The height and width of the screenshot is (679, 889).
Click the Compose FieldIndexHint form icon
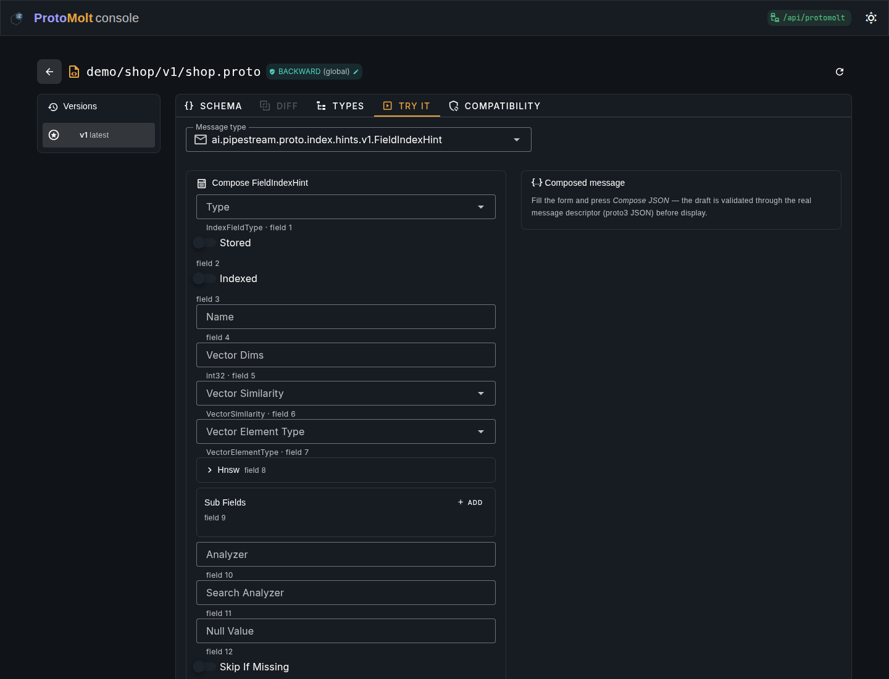(x=201, y=183)
